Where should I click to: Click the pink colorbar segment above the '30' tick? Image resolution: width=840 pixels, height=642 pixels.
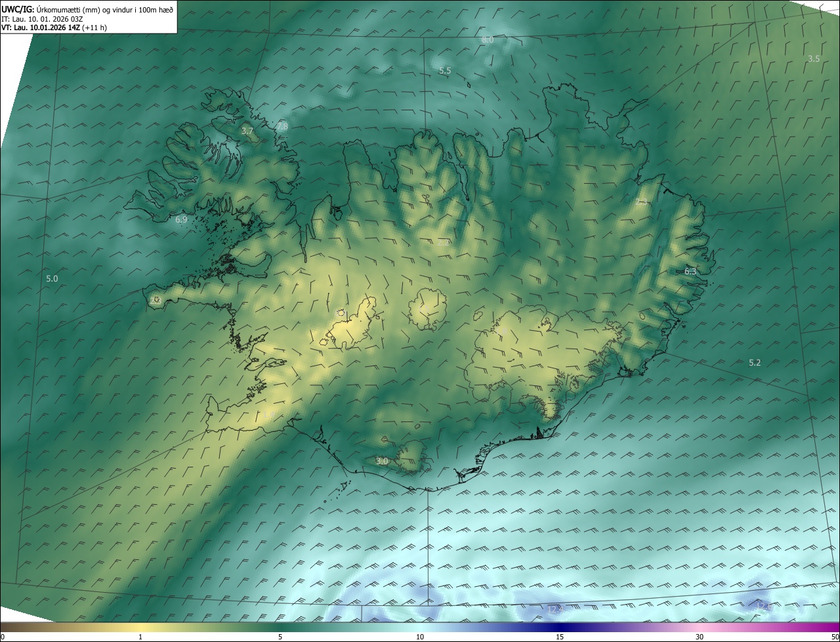(x=700, y=627)
